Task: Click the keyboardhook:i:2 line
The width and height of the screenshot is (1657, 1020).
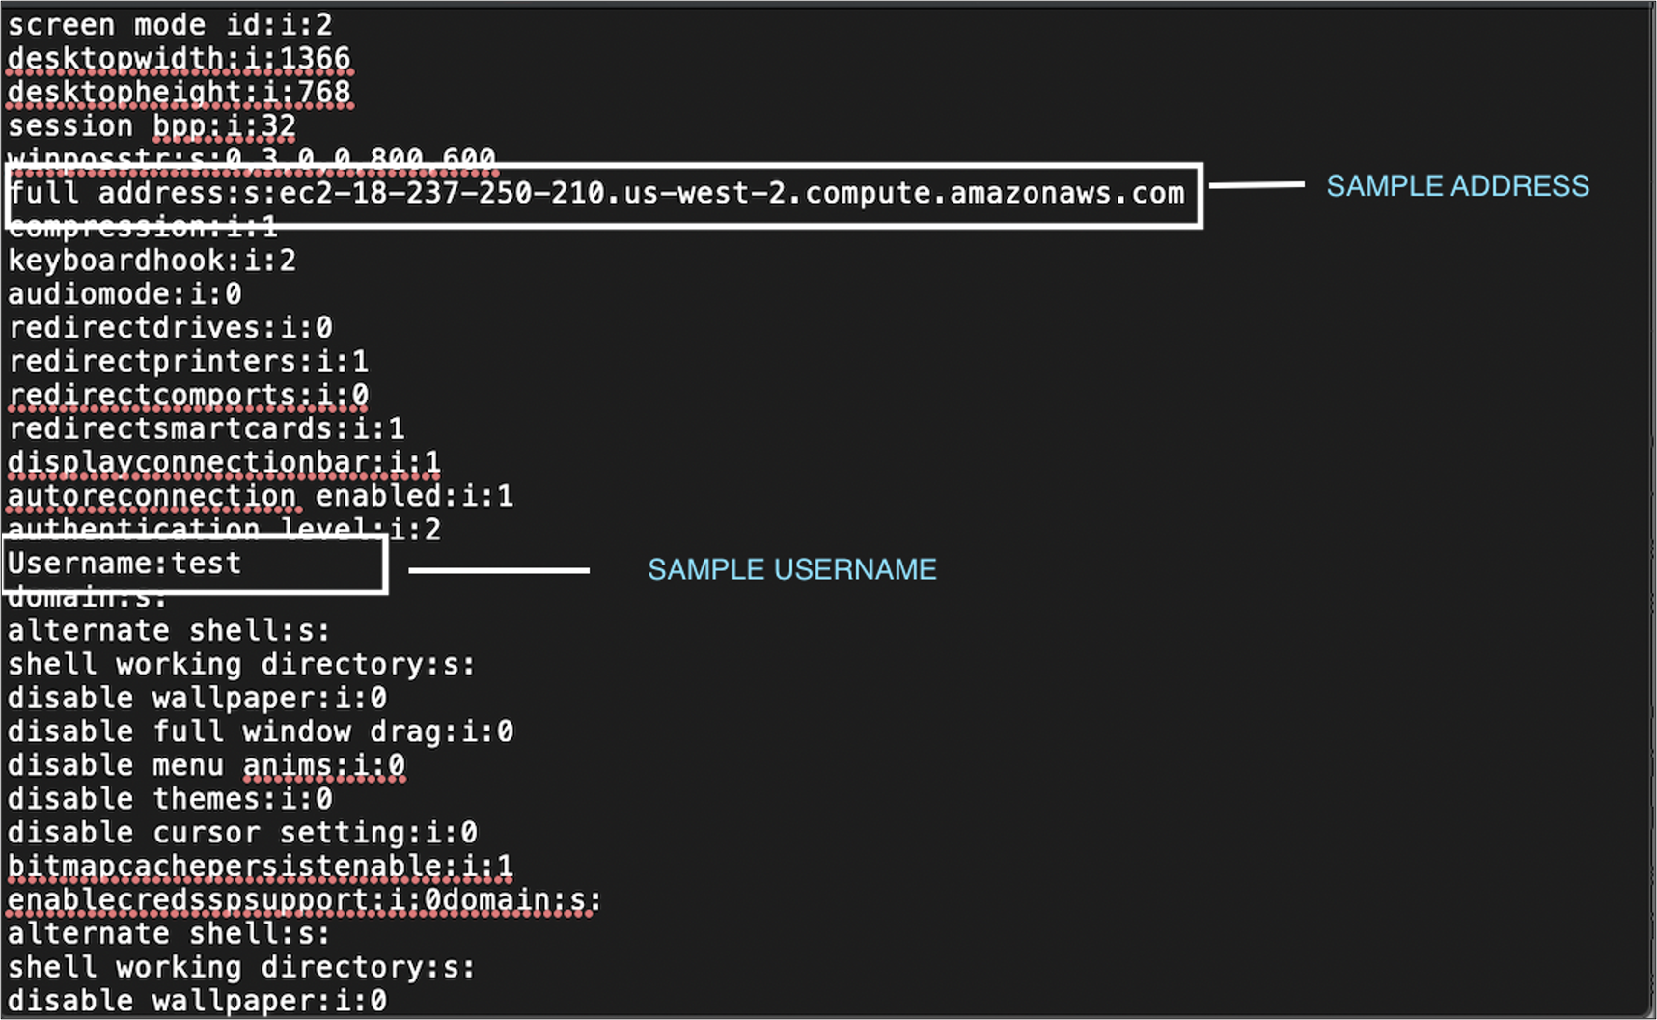Action: [152, 261]
